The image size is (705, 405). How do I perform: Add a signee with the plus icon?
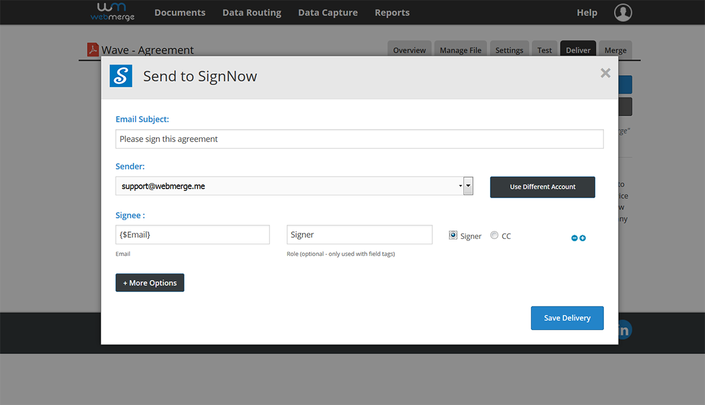[x=583, y=238]
